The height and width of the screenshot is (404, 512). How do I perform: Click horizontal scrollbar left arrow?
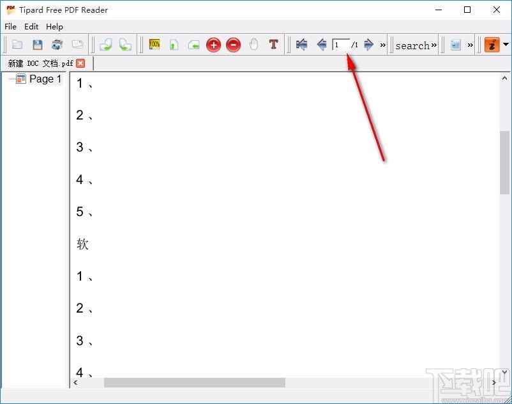(x=75, y=382)
